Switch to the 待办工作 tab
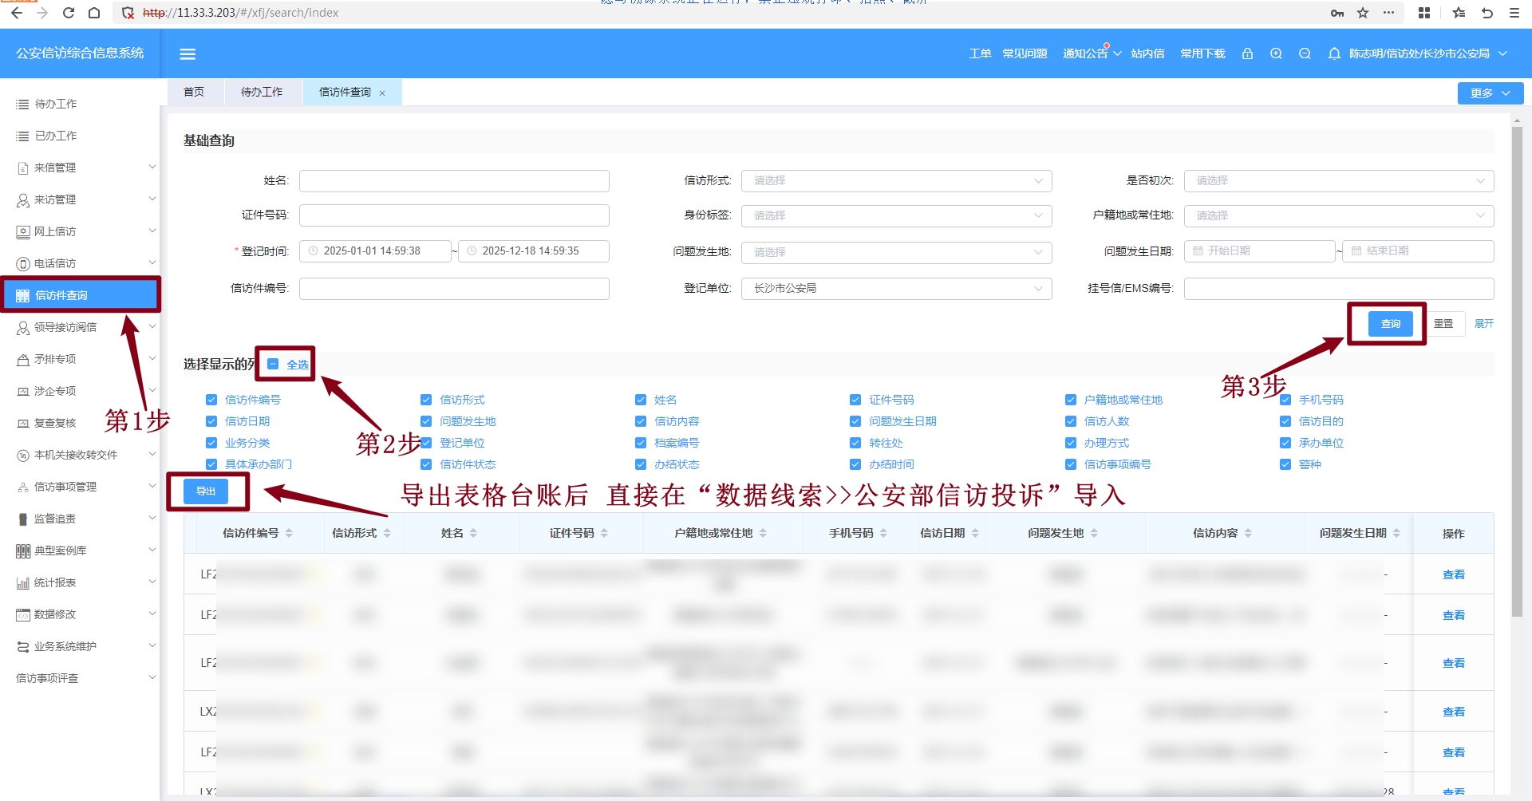The image size is (1532, 801). pyautogui.click(x=262, y=93)
